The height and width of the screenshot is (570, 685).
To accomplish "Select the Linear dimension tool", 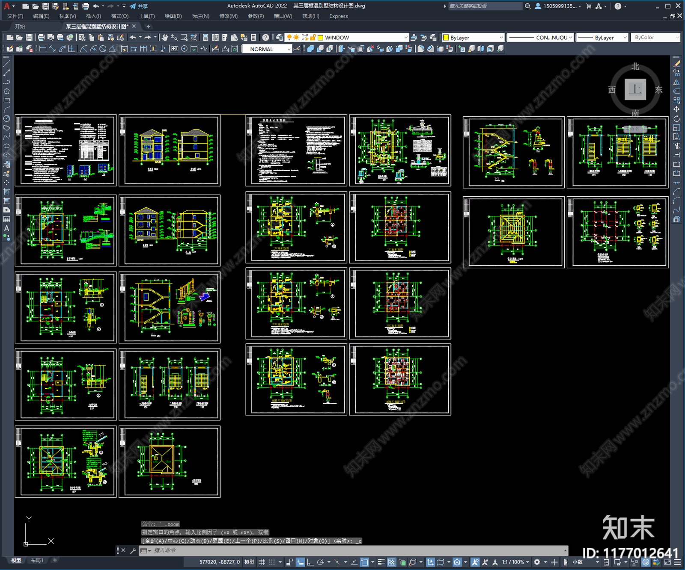I will click(43, 49).
